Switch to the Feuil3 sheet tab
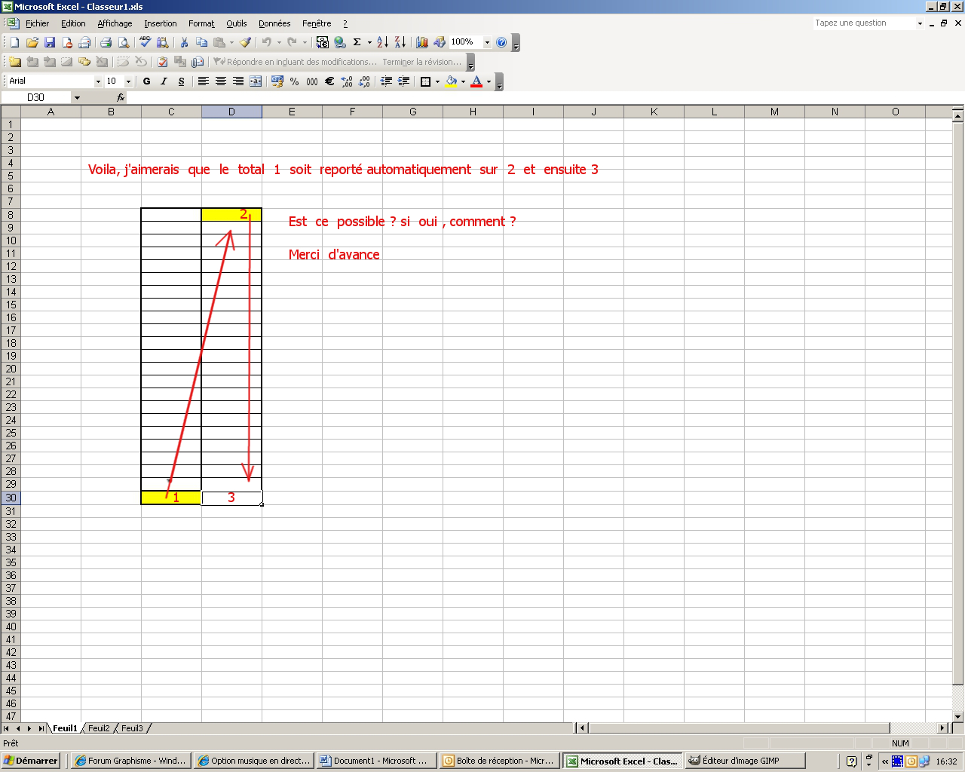This screenshot has width=965, height=772. [x=132, y=728]
